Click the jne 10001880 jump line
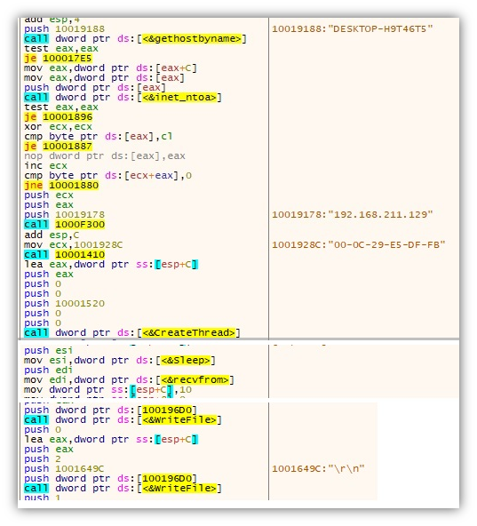This screenshot has width=477, height=526. [x=61, y=186]
